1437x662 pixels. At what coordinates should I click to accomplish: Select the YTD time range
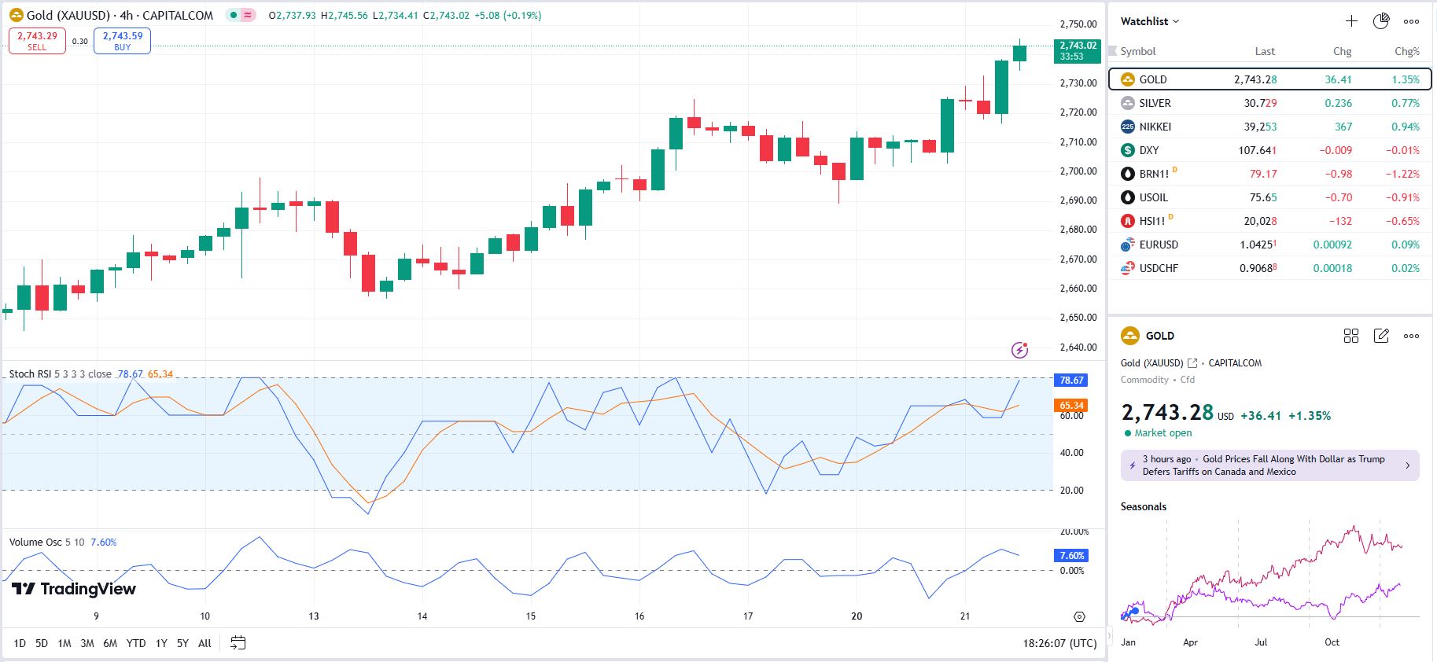tap(136, 643)
